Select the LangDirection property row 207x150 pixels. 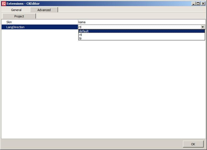click(x=39, y=27)
